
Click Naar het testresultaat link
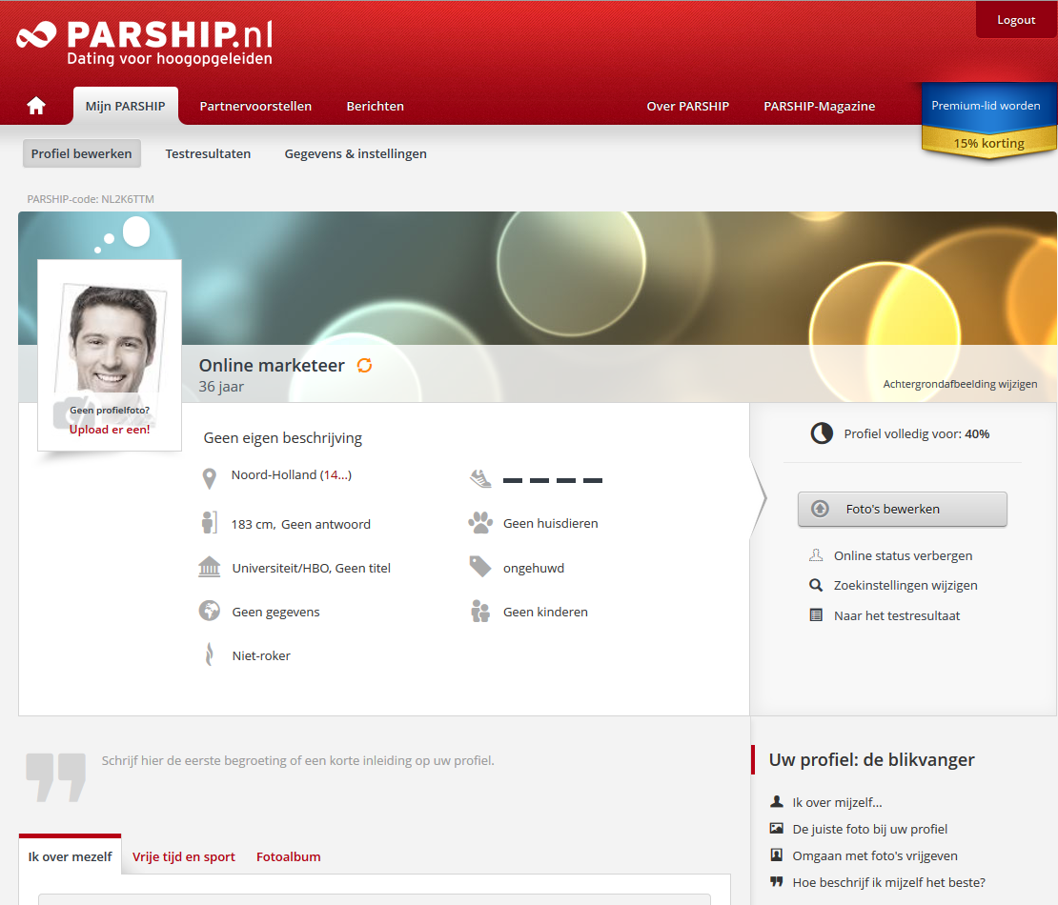click(897, 615)
